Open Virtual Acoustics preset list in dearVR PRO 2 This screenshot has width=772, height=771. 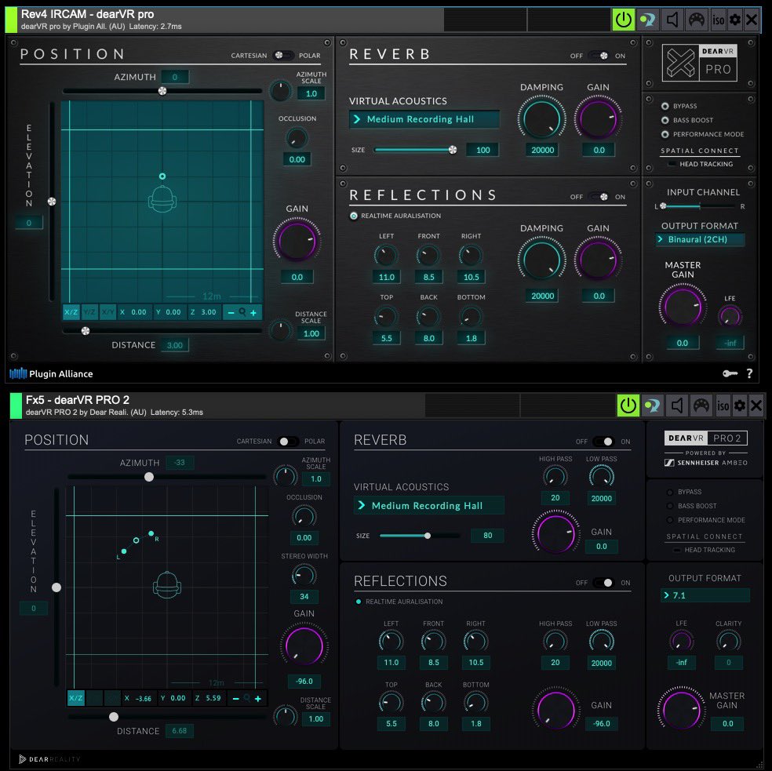429,506
